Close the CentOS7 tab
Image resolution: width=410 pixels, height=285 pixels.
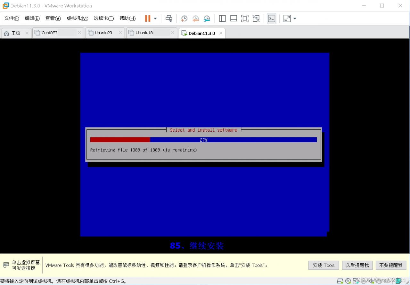79,33
